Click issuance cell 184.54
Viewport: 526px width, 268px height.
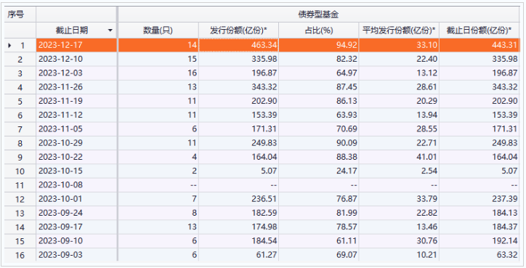[238, 241]
